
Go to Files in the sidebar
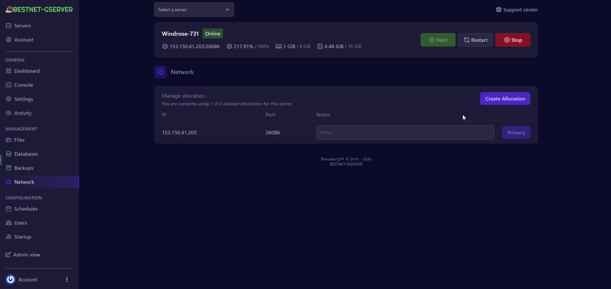coord(19,140)
